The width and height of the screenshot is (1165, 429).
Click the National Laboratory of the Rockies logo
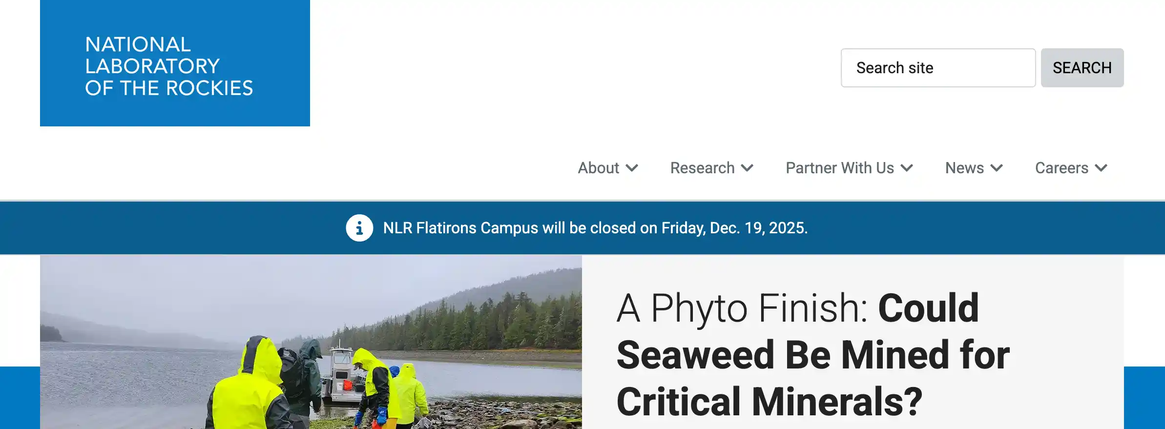[x=169, y=66]
